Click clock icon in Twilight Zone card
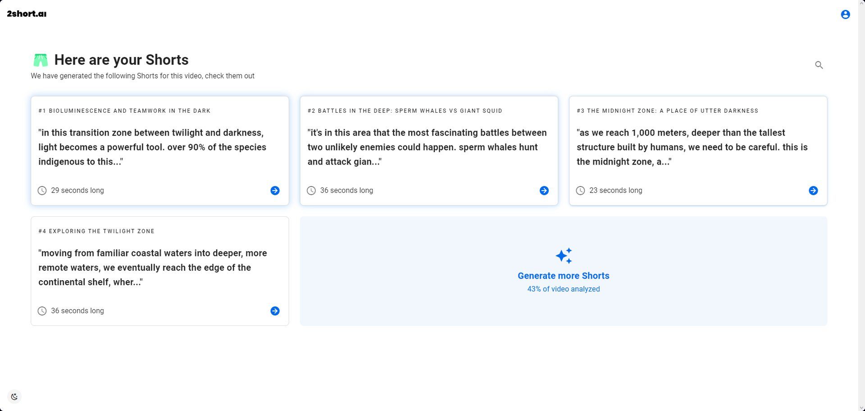This screenshot has width=865, height=411. (42, 311)
